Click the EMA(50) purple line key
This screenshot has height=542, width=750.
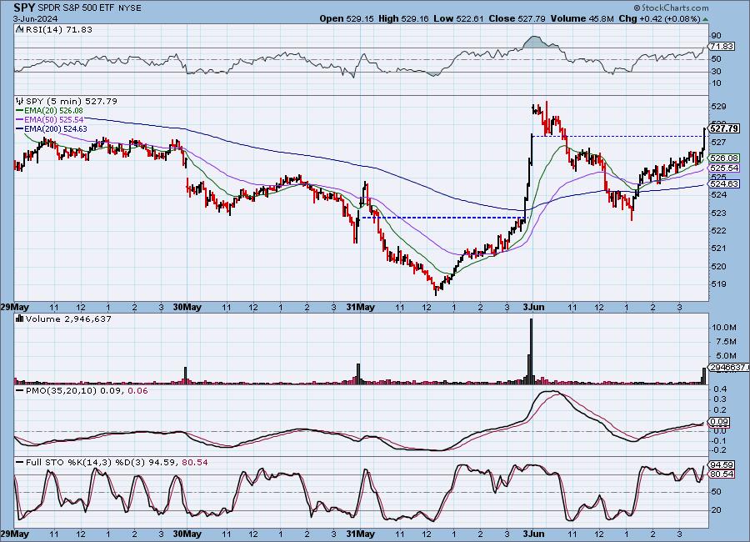19,120
